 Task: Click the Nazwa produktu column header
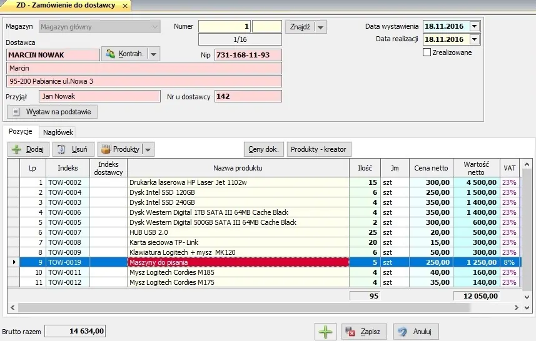click(238, 168)
